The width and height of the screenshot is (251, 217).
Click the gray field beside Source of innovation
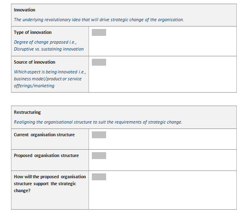[x=99, y=62]
